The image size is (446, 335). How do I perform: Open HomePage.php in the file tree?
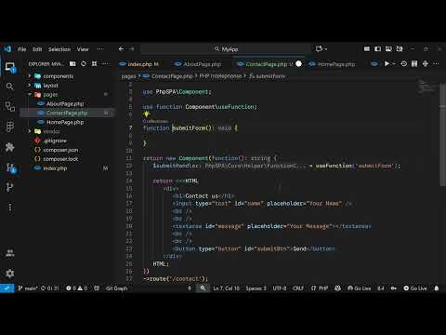tap(65, 122)
